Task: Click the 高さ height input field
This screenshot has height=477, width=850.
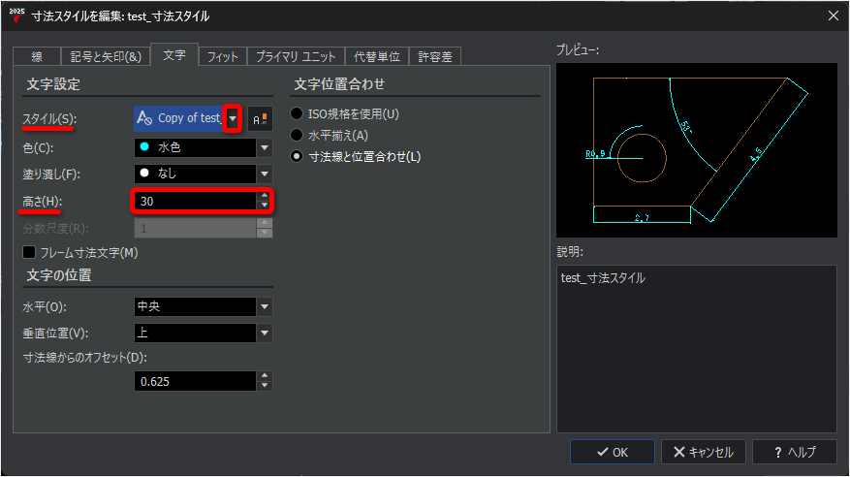Action: pos(195,201)
